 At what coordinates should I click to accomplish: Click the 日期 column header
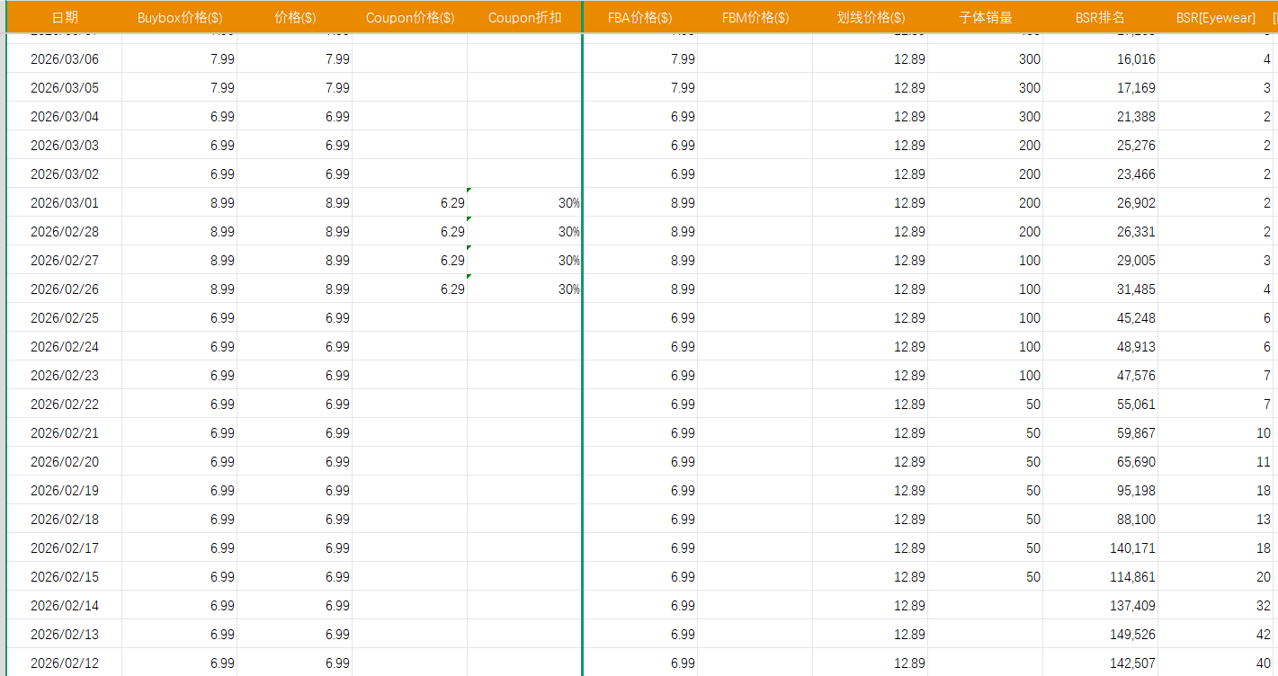tap(64, 18)
